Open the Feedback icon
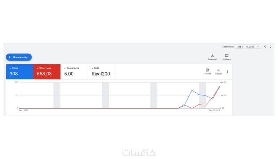 coord(227,56)
